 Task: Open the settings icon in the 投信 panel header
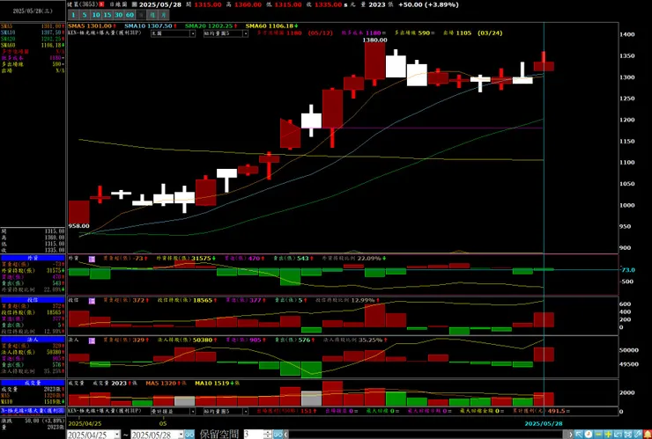point(92,301)
